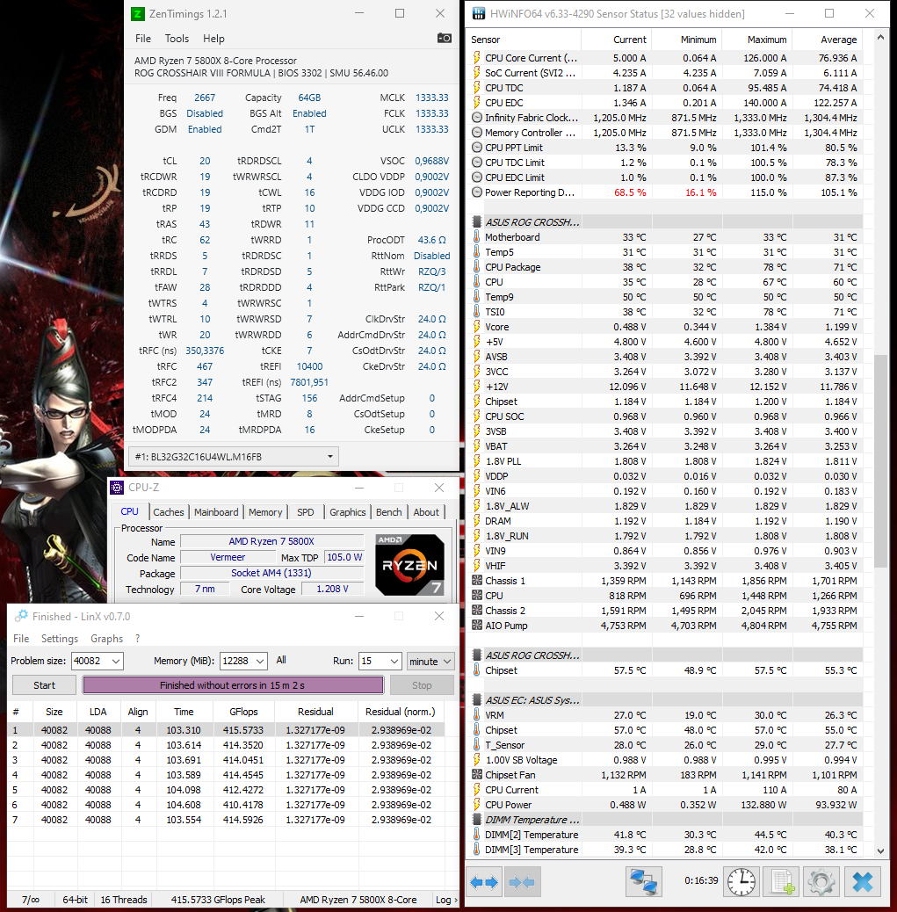Switch to CPU-Z SPD tab

click(306, 512)
